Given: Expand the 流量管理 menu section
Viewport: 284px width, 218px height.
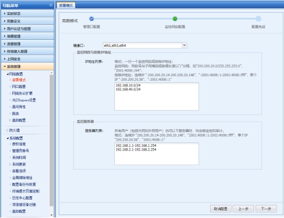Looking at the screenshot, I should (27, 44).
